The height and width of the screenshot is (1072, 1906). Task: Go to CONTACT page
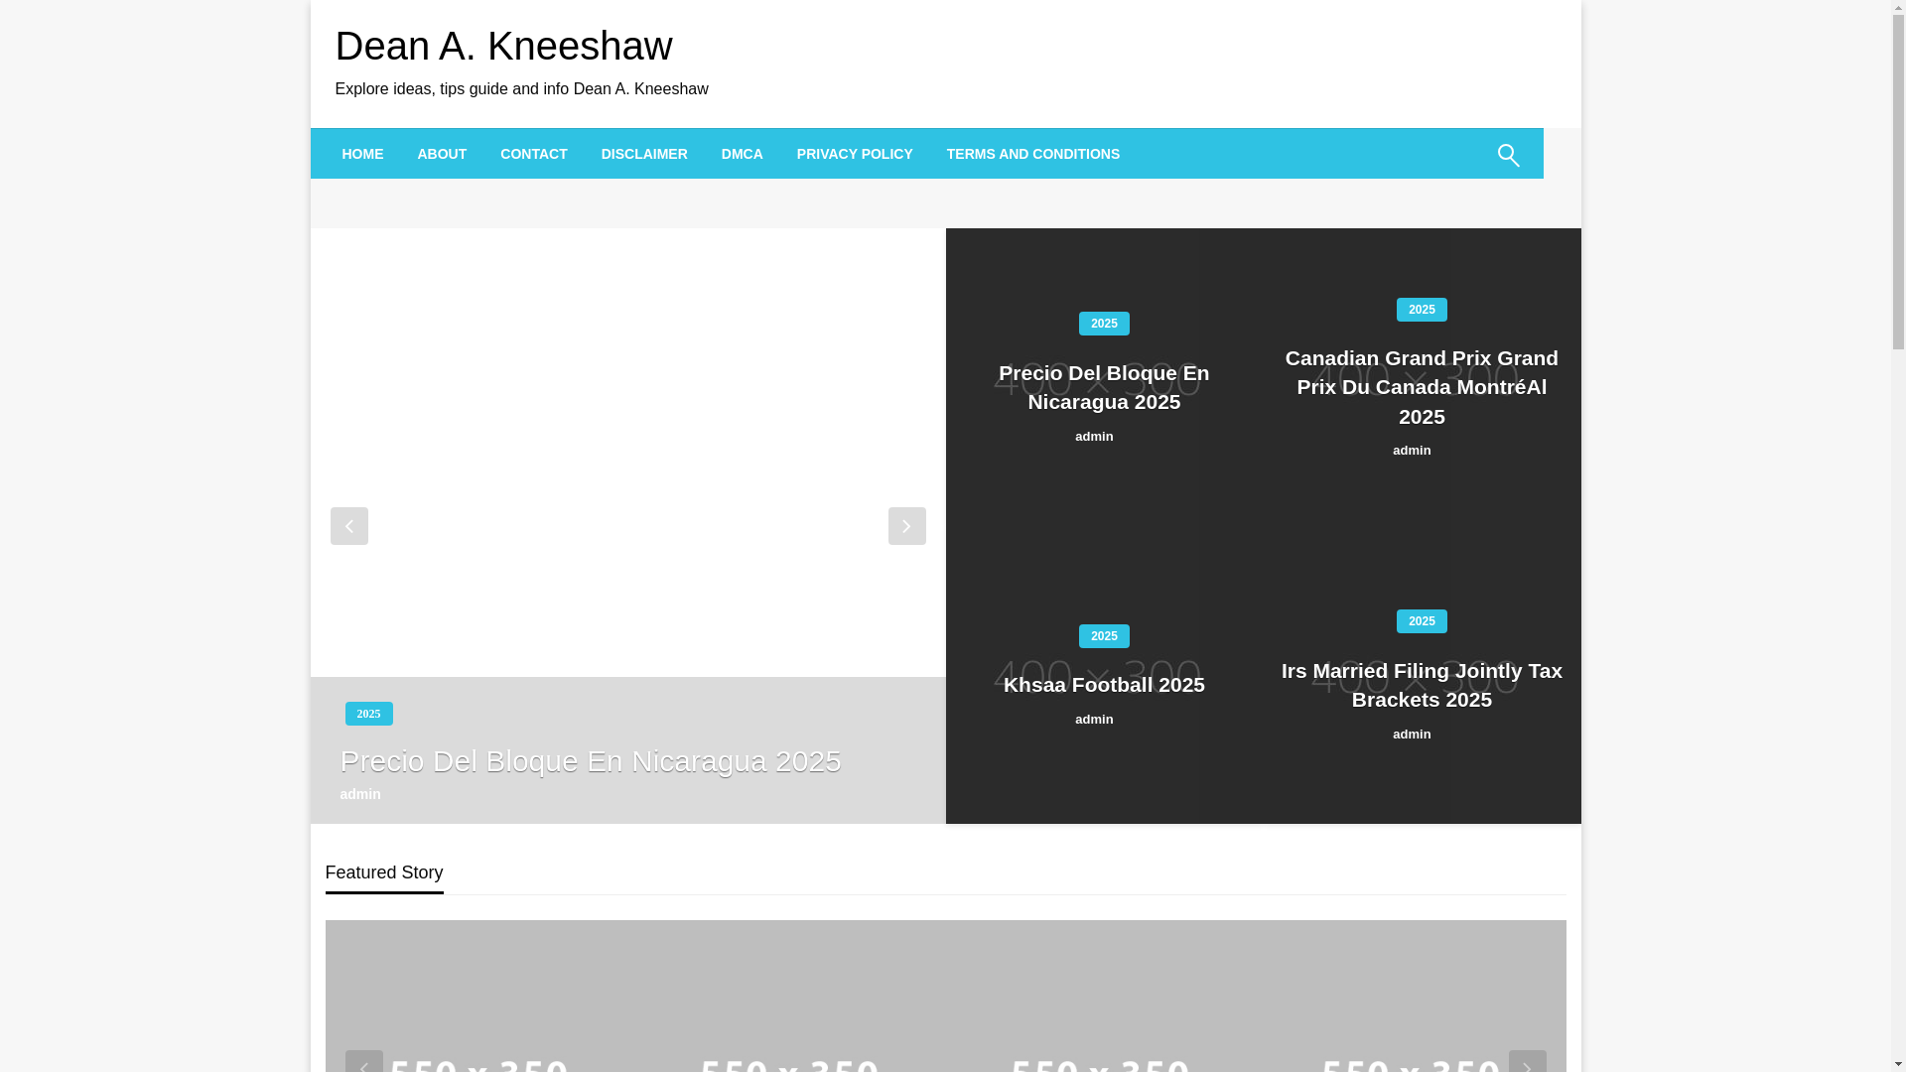534,154
